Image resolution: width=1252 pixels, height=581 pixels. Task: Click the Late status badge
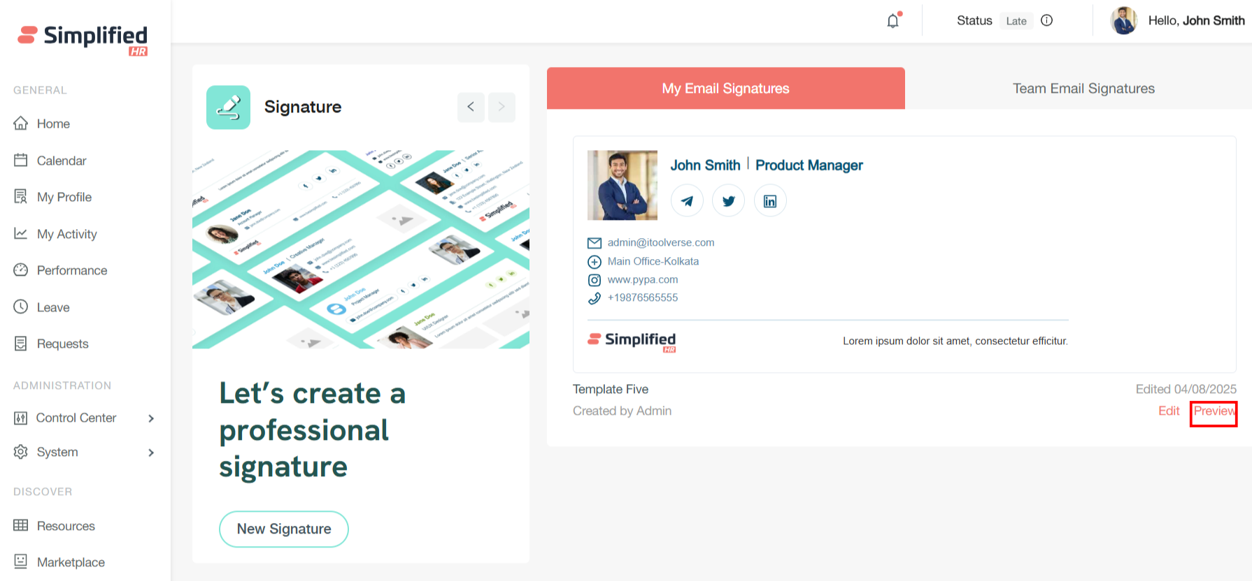tap(1016, 21)
